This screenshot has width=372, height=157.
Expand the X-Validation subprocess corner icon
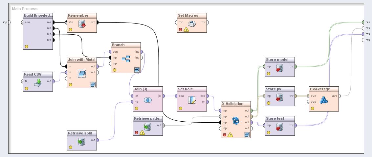247,134
